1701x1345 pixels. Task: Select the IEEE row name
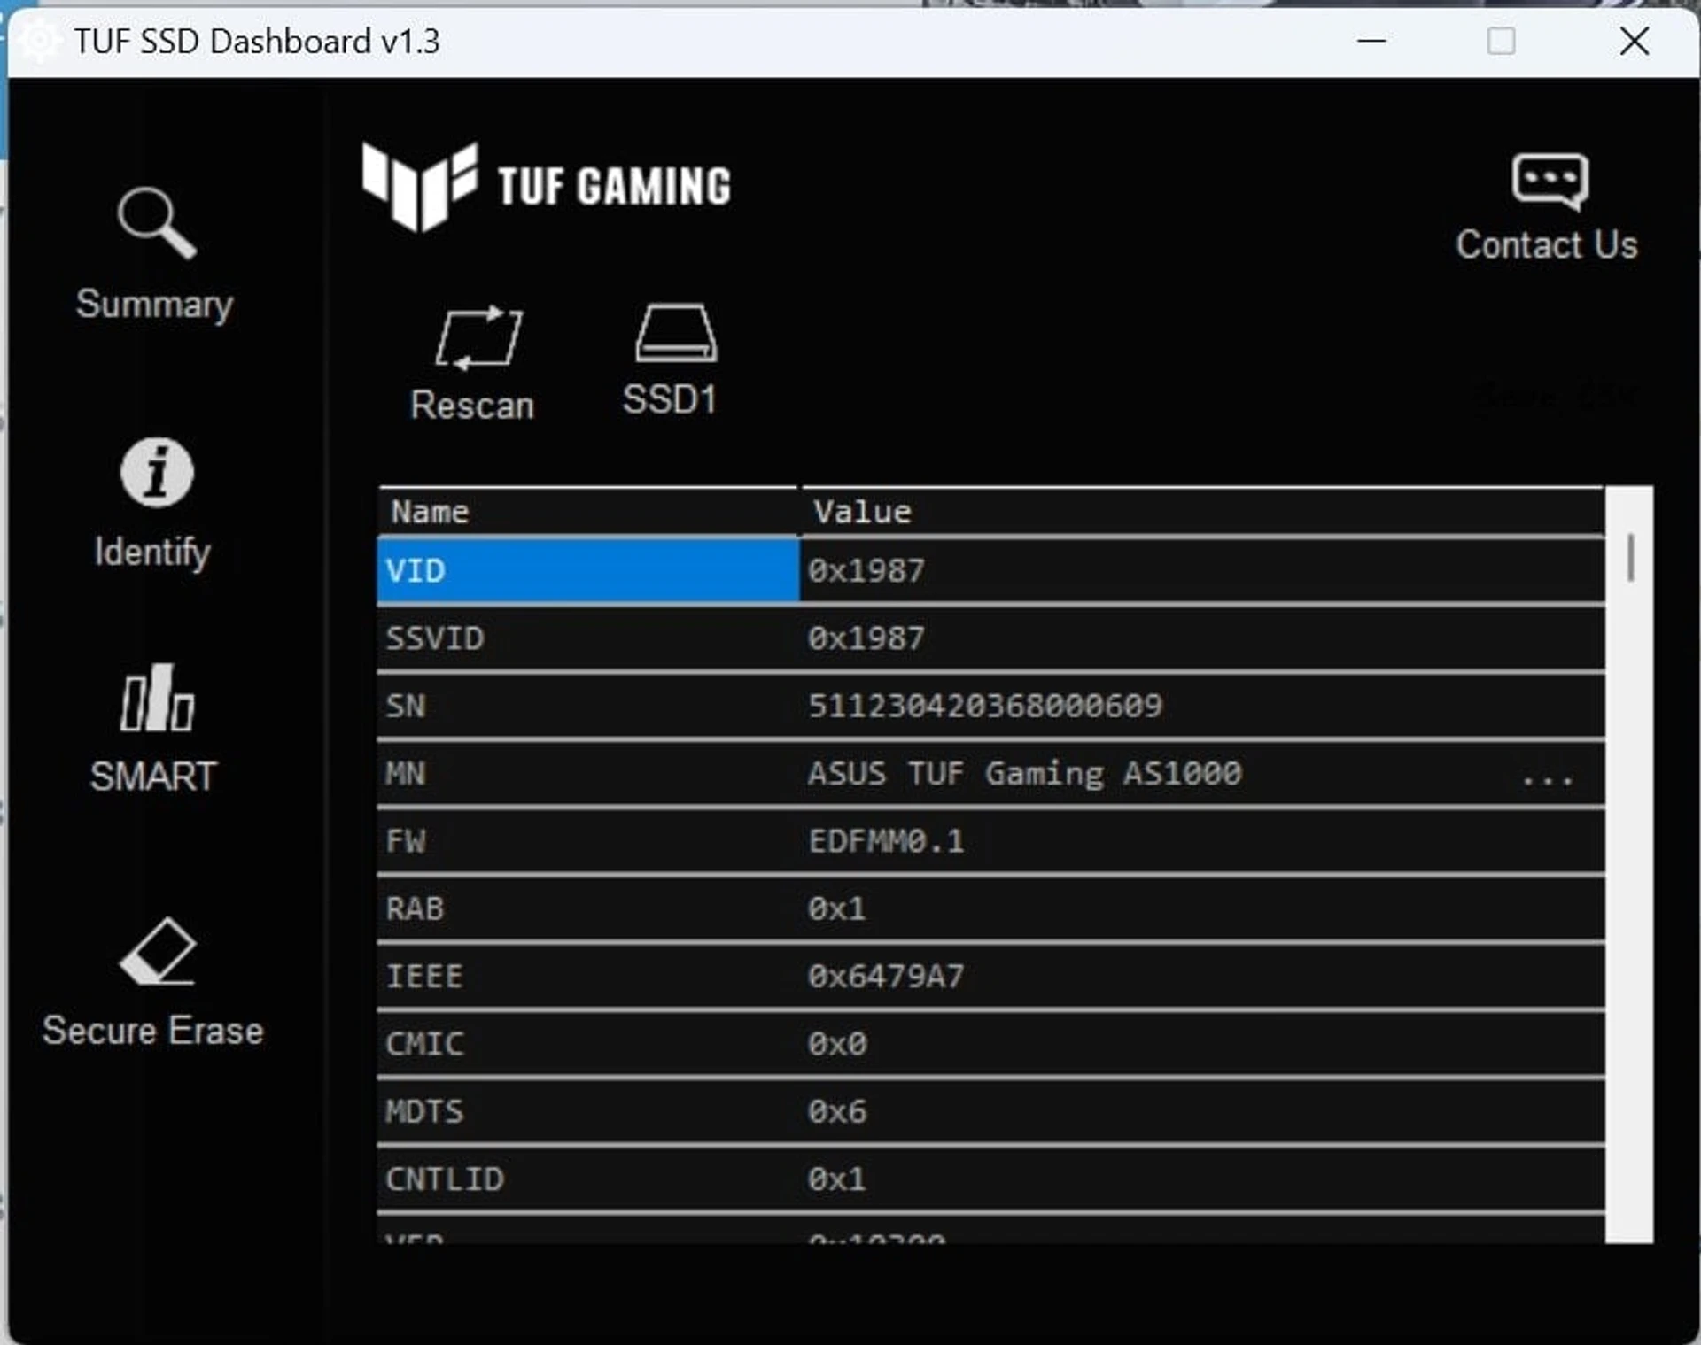[x=423, y=977]
